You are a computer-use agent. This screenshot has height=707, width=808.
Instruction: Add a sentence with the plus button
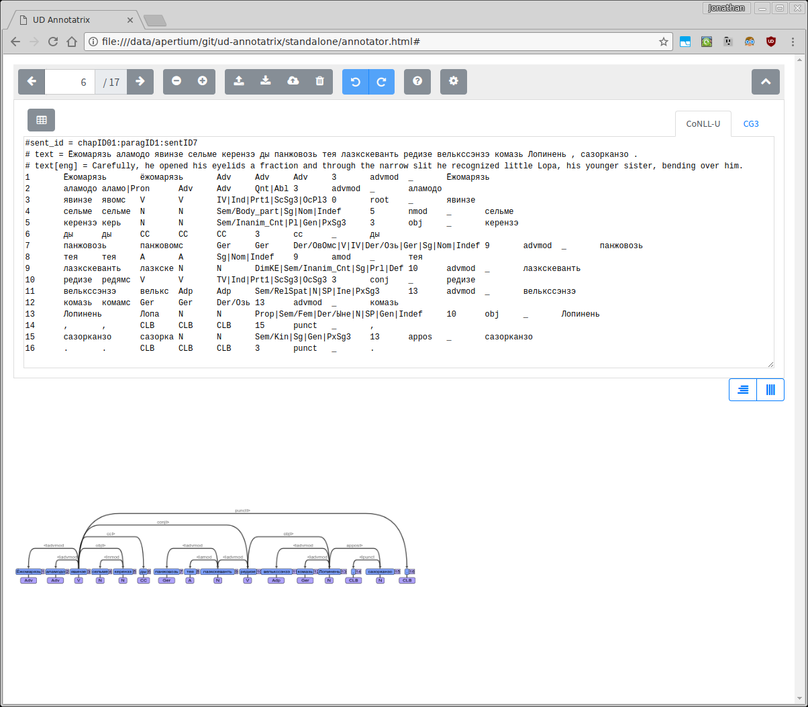point(203,81)
